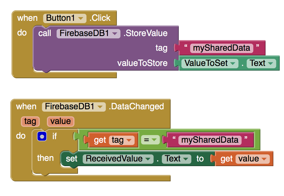Select the .Click event label
Viewport: 284px width, 196px height.
click(x=100, y=18)
